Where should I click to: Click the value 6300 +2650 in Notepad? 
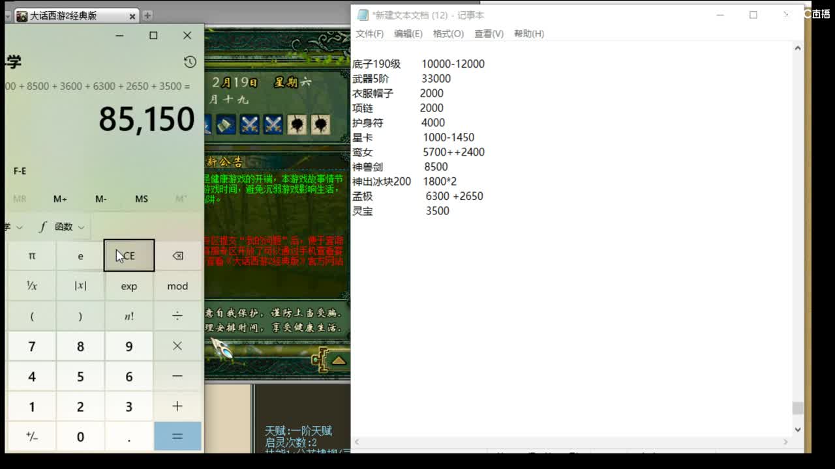(454, 196)
